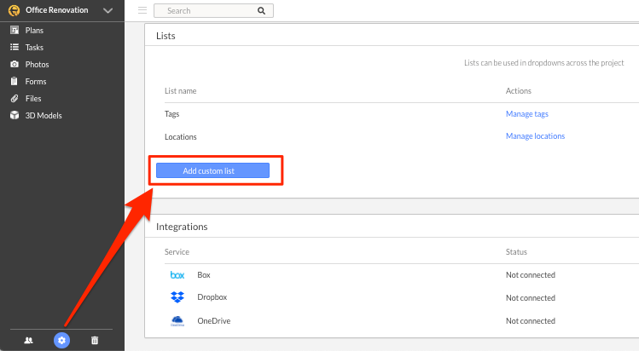Open the Plans section icon
Screen dimensions: 639x351
pyautogui.click(x=15, y=30)
